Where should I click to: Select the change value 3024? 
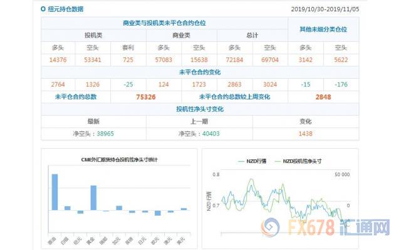pyautogui.click(x=270, y=84)
